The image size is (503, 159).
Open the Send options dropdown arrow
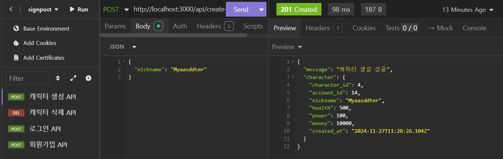pos(261,10)
